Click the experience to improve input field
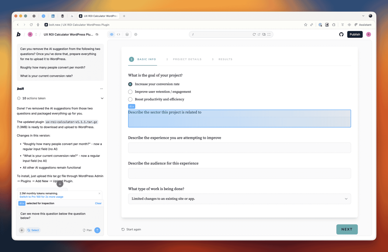This screenshot has width=388, height=252. coord(240,148)
